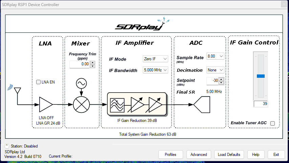This screenshot has width=289, height=163.
Task: Click the Setpoint dBfs value field
Action: (213, 81)
